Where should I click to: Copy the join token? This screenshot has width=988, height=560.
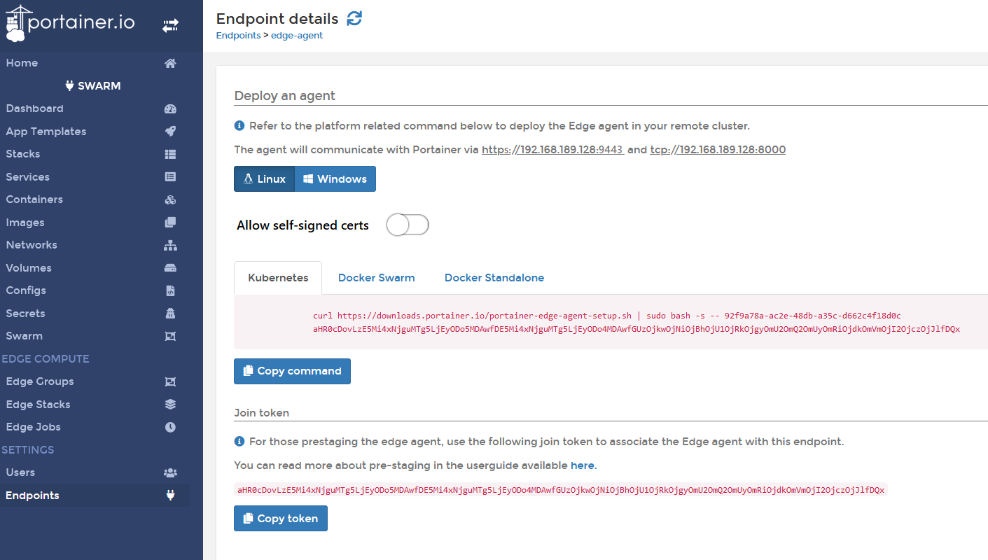[x=280, y=518]
